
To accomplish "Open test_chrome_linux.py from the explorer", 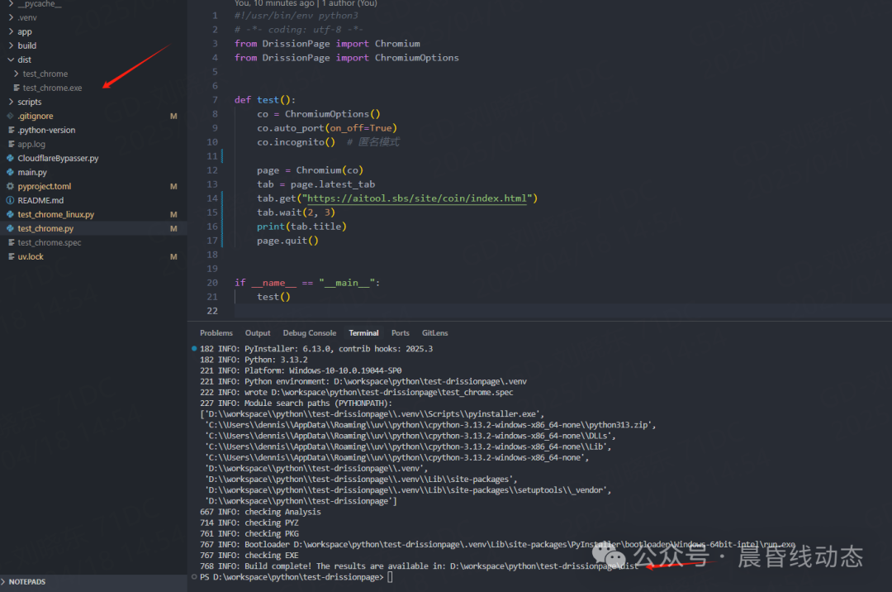I will (x=55, y=214).
